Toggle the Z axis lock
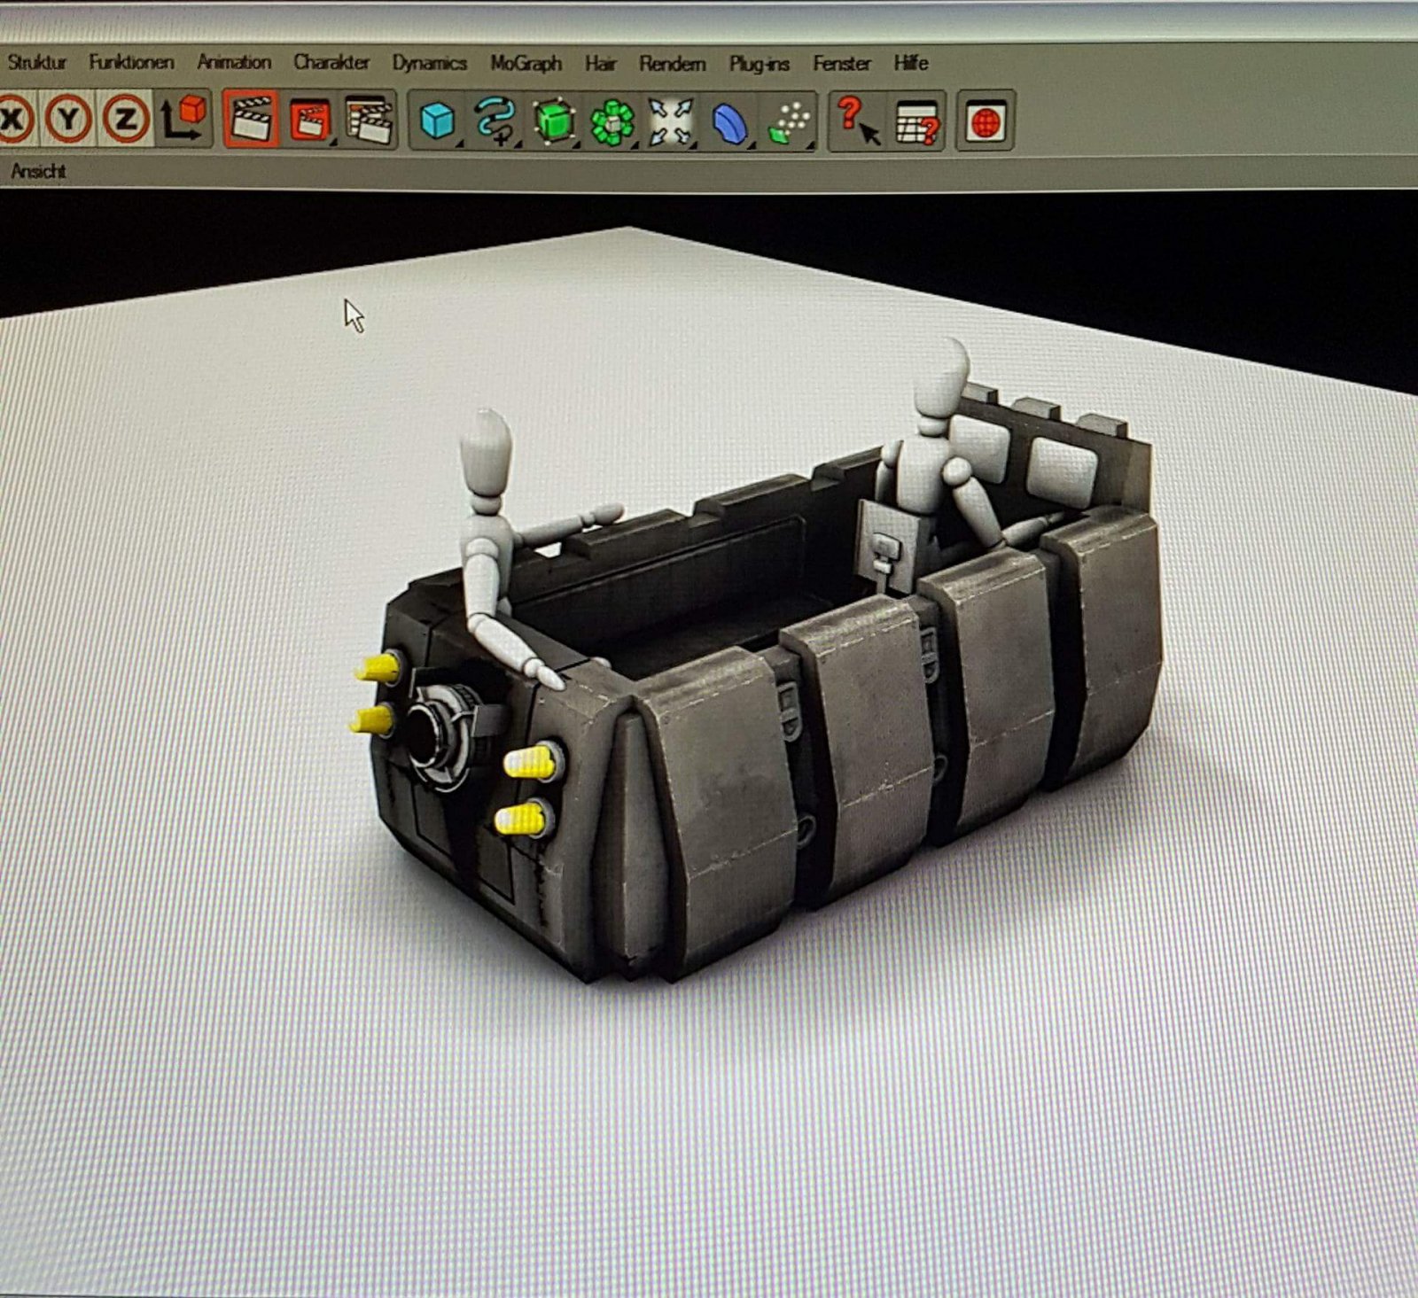The image size is (1418, 1298). [x=125, y=119]
